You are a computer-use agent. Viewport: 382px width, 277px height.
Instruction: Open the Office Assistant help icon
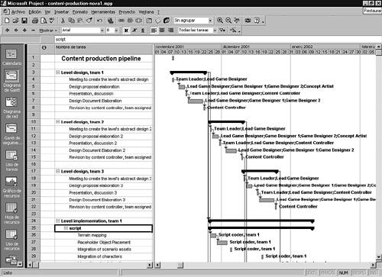[x=257, y=21]
